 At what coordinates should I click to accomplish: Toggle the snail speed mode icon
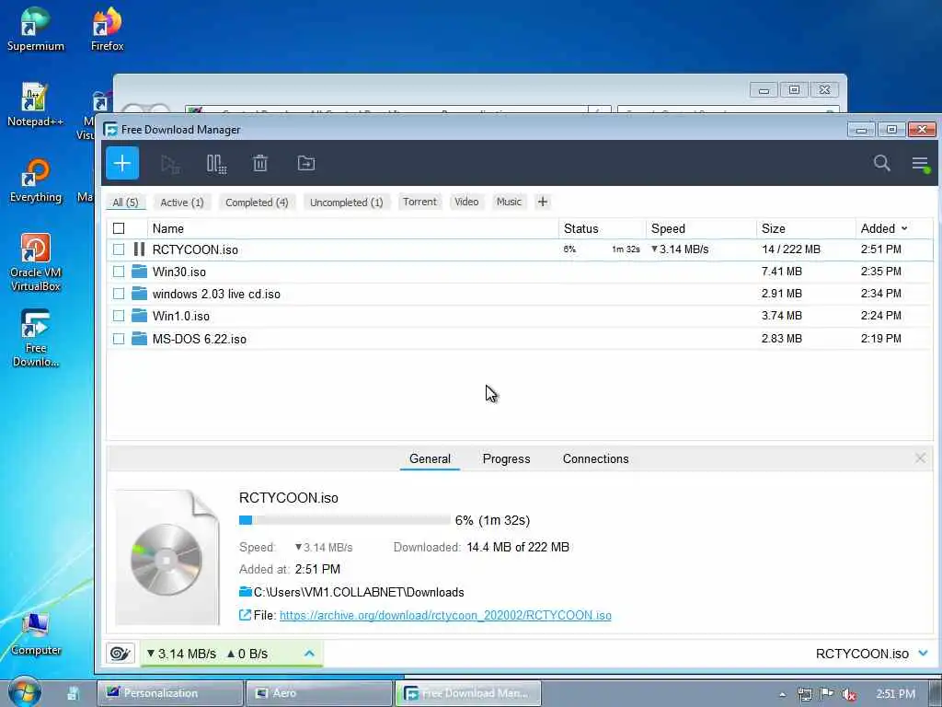click(x=121, y=654)
